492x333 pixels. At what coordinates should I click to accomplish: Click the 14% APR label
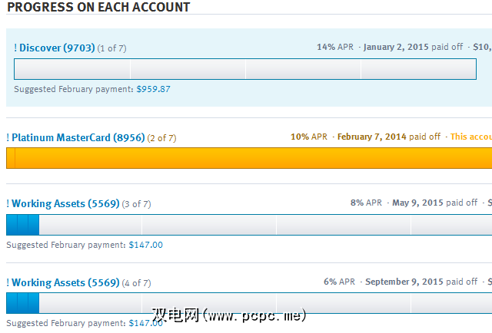point(335,47)
